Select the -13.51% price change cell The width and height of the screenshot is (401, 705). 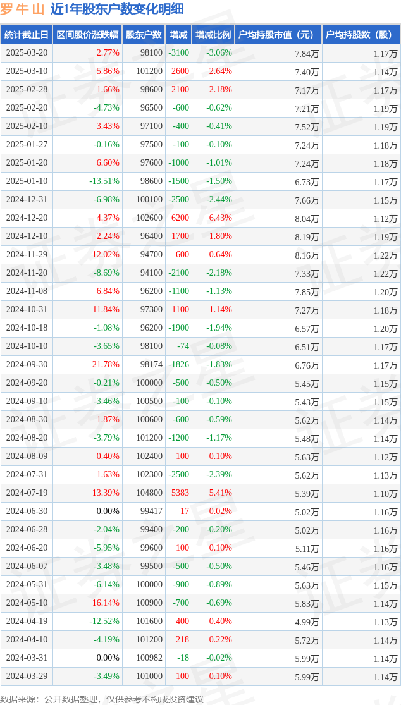(x=104, y=181)
